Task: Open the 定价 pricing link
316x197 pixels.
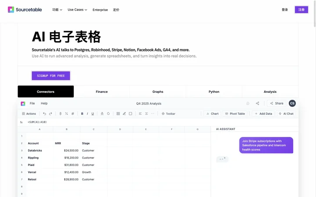Action: (116, 10)
